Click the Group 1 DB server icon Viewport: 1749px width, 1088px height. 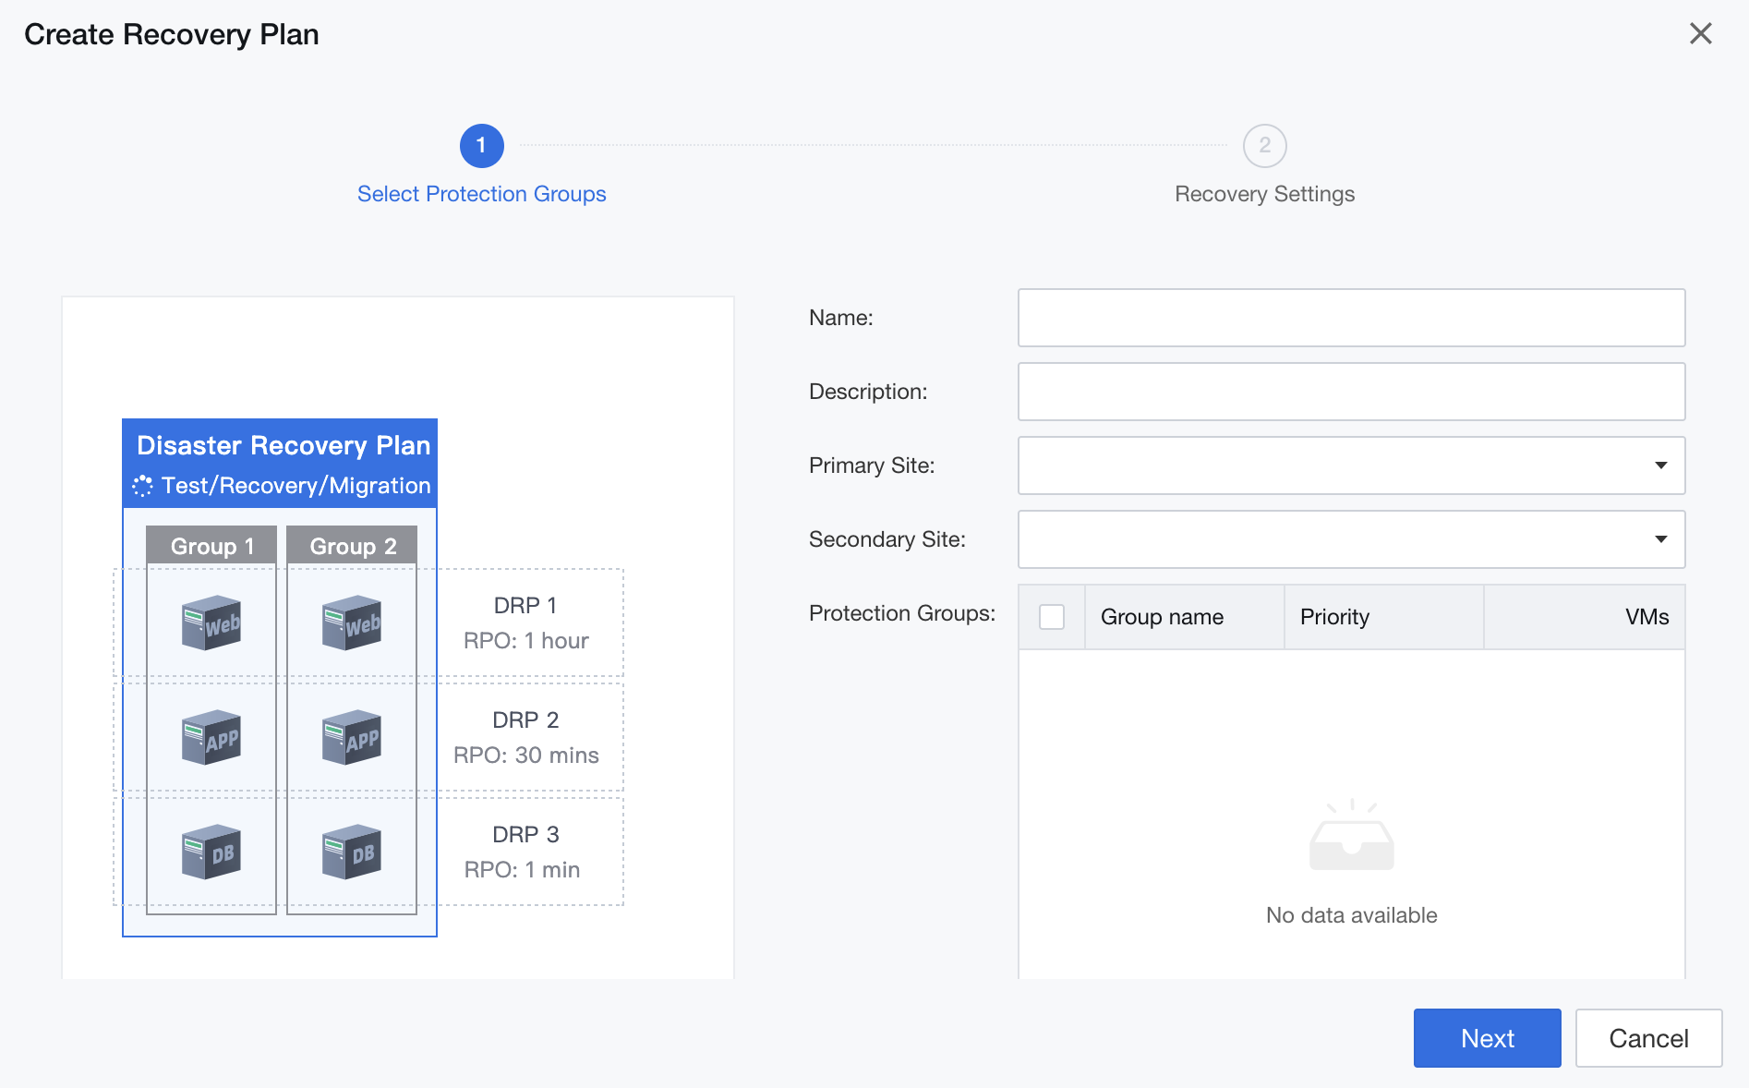coord(211,852)
